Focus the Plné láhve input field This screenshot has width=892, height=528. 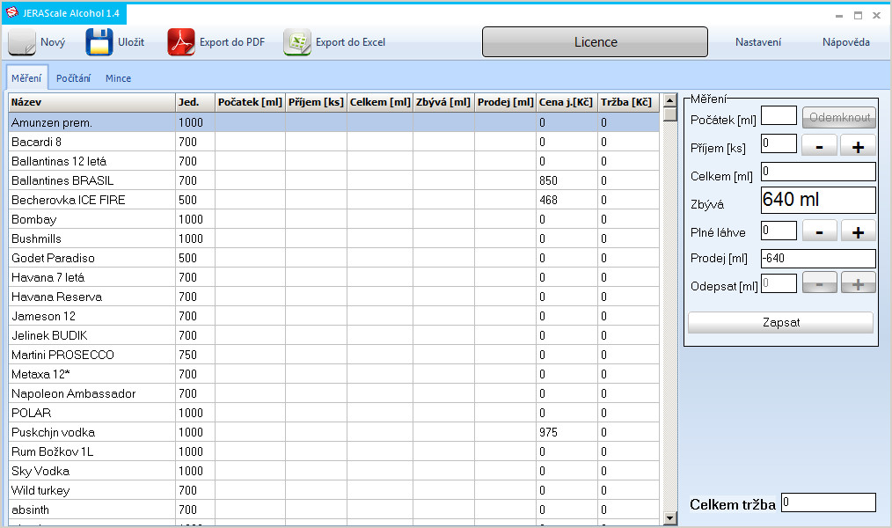coord(779,231)
